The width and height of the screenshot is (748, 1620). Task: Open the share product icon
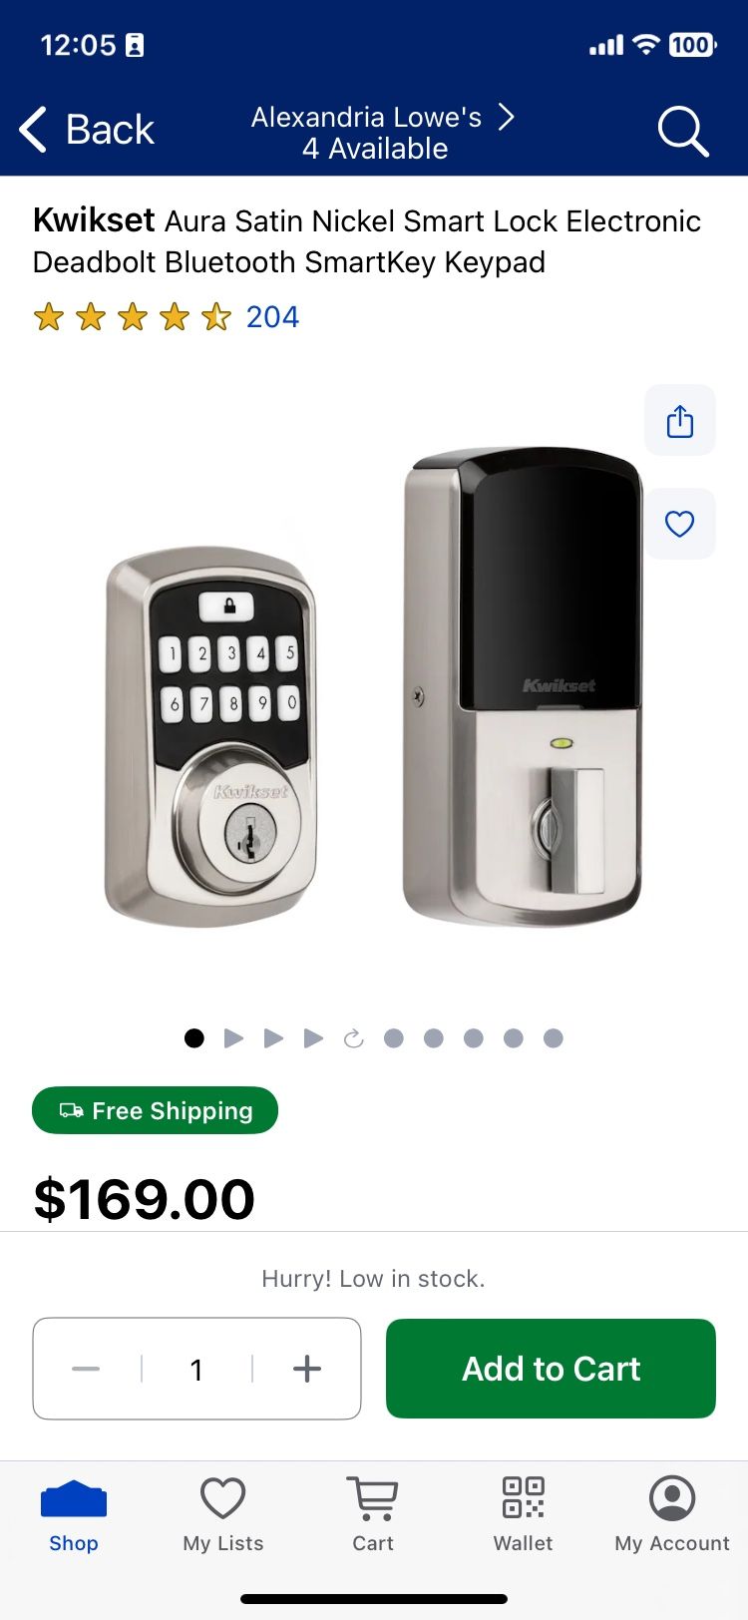pyautogui.click(x=680, y=420)
